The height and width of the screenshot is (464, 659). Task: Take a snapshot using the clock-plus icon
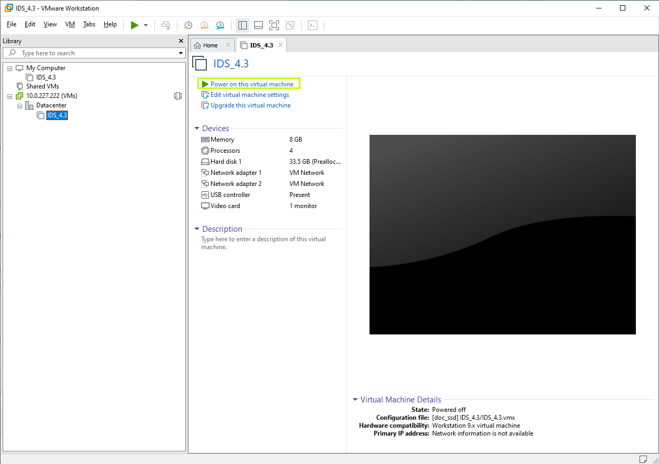click(x=188, y=25)
